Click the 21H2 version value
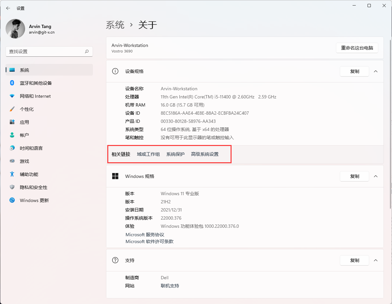The image size is (392, 304). pos(166,202)
